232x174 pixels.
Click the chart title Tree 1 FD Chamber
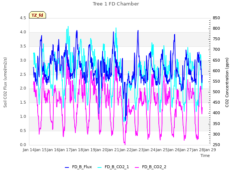click(x=116, y=4)
